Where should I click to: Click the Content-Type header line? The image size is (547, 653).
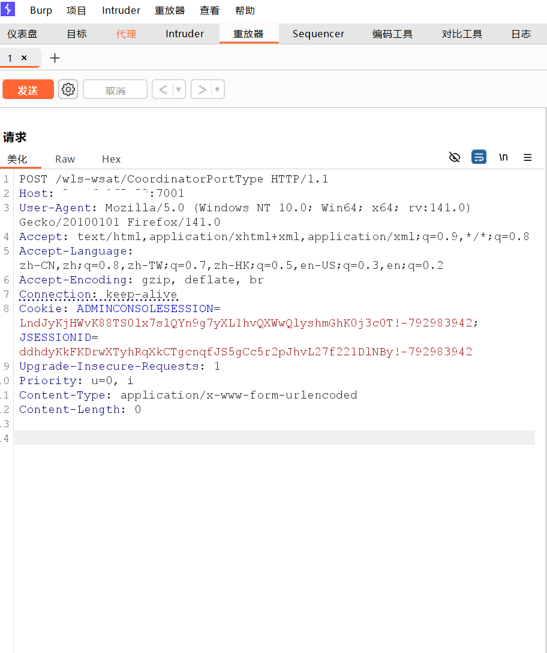(188, 395)
